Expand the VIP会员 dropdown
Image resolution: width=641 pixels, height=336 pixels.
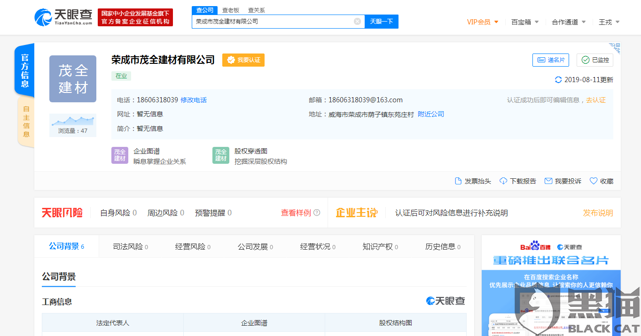pyautogui.click(x=483, y=22)
